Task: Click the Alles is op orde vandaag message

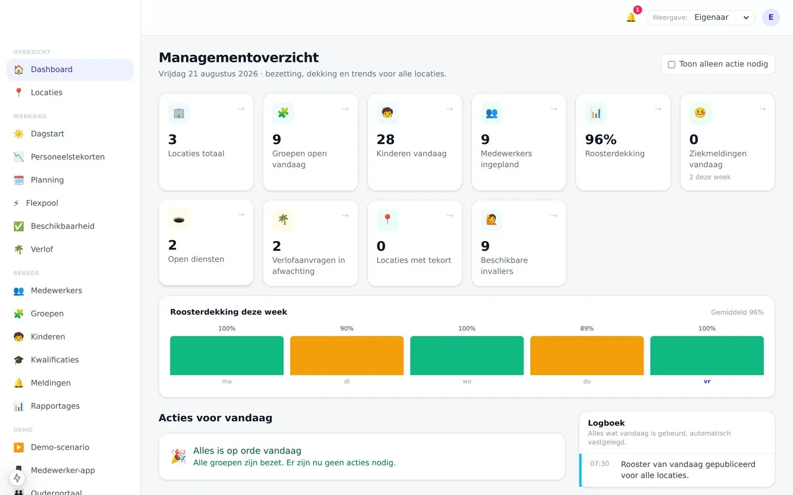Action: coord(362,456)
